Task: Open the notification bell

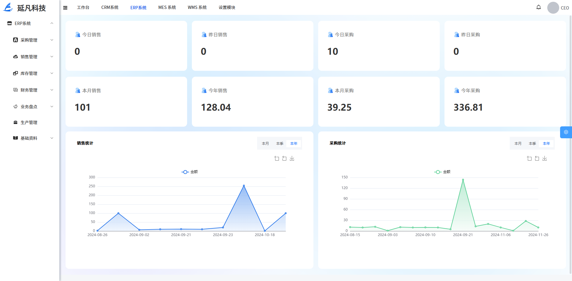Action: point(538,7)
